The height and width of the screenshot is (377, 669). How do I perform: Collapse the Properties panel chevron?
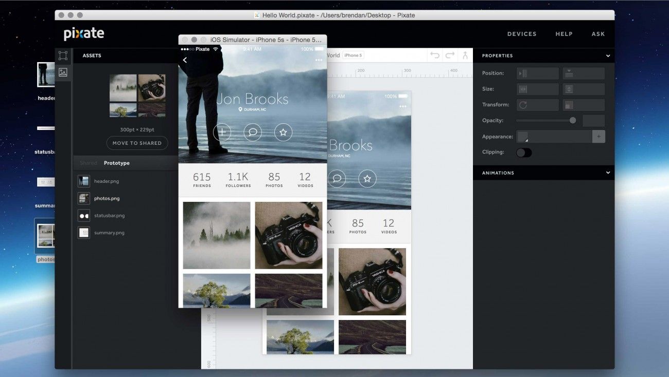point(608,55)
